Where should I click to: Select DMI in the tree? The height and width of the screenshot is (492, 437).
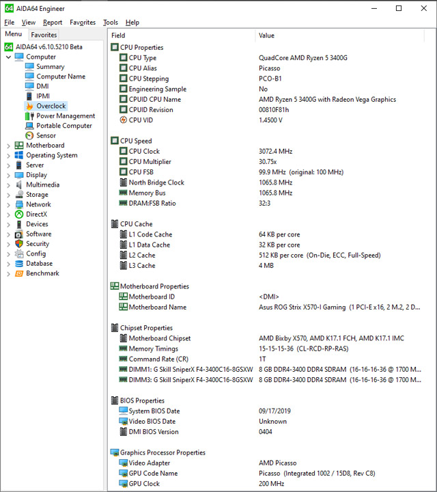tap(42, 86)
